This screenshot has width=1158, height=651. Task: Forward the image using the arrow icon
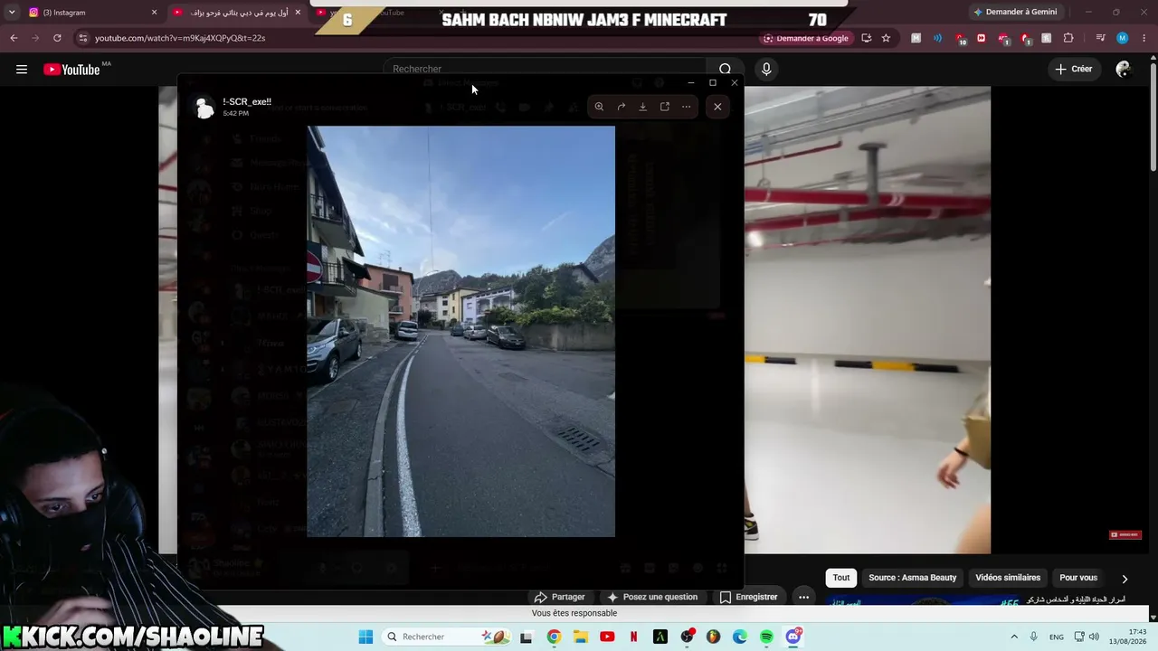622,107
